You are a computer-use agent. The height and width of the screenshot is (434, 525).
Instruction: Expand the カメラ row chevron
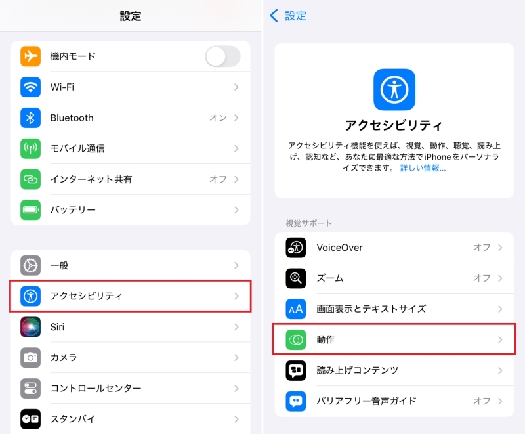pyautogui.click(x=236, y=358)
